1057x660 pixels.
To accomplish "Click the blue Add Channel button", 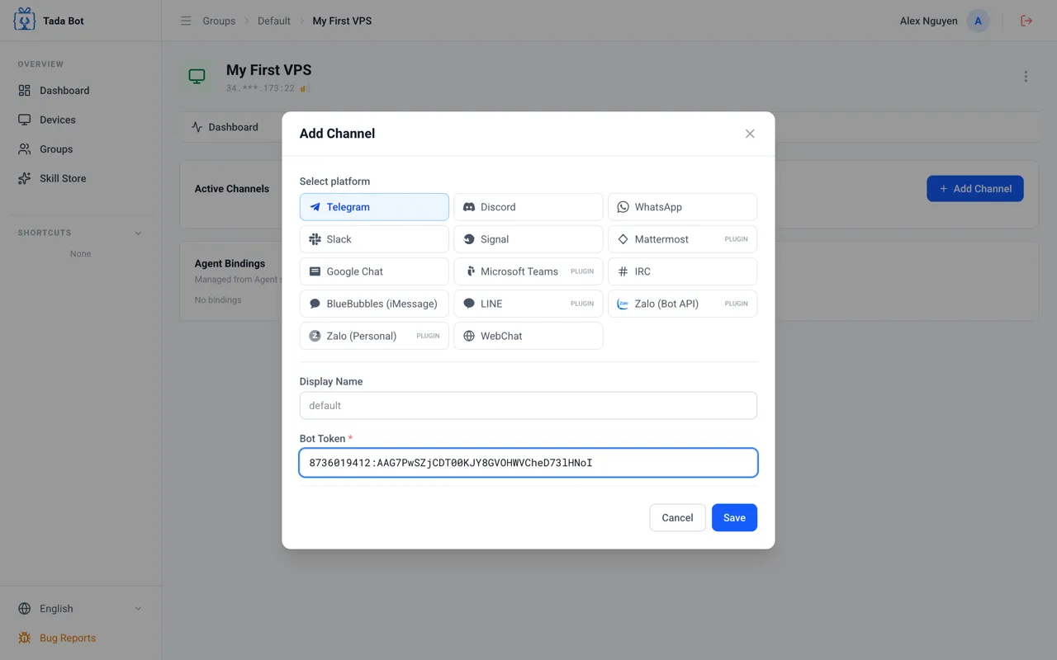I will click(x=975, y=189).
